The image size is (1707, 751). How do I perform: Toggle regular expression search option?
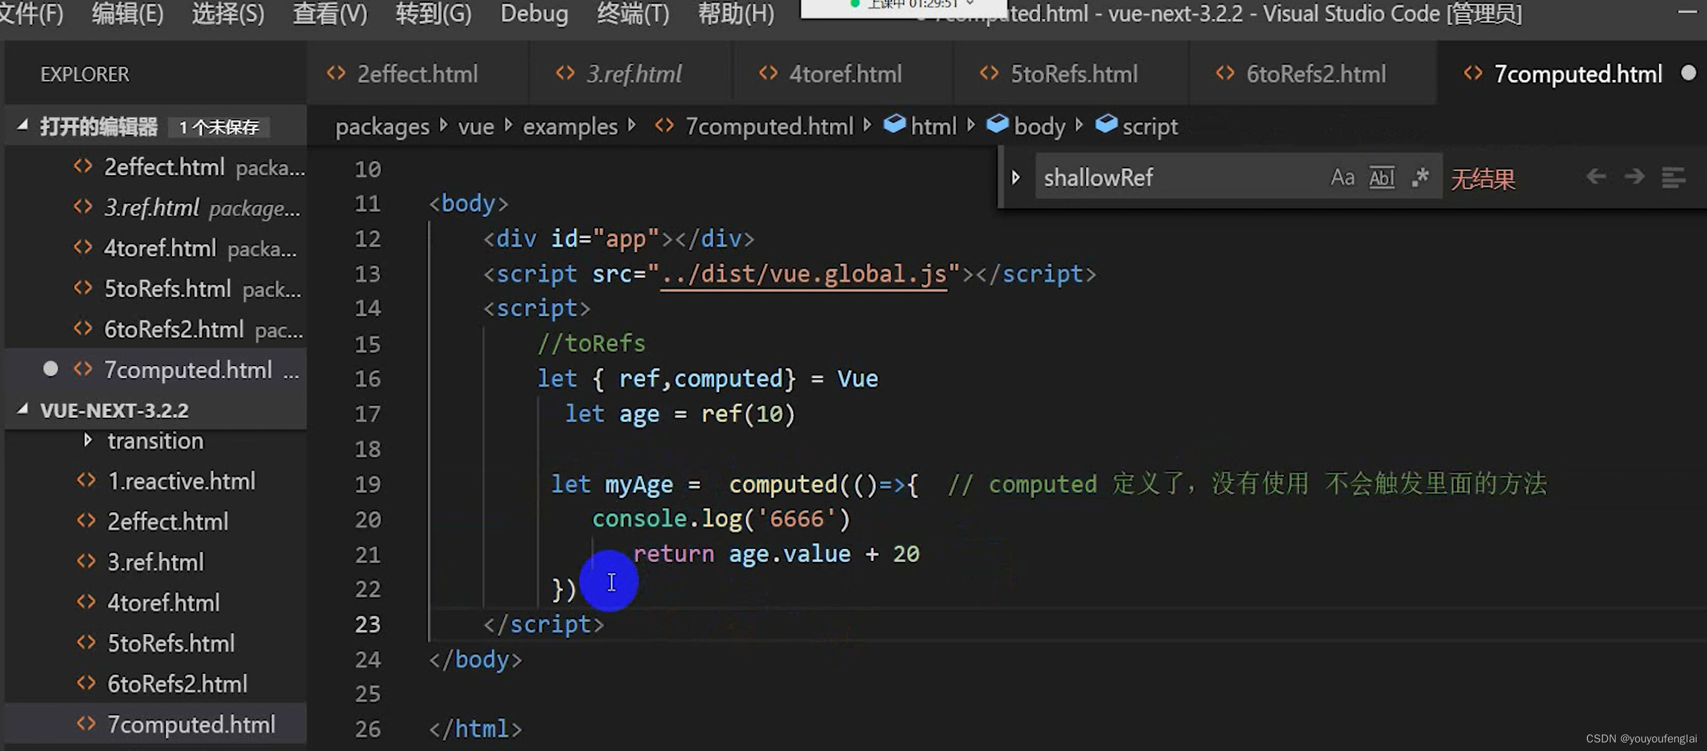[1420, 177]
